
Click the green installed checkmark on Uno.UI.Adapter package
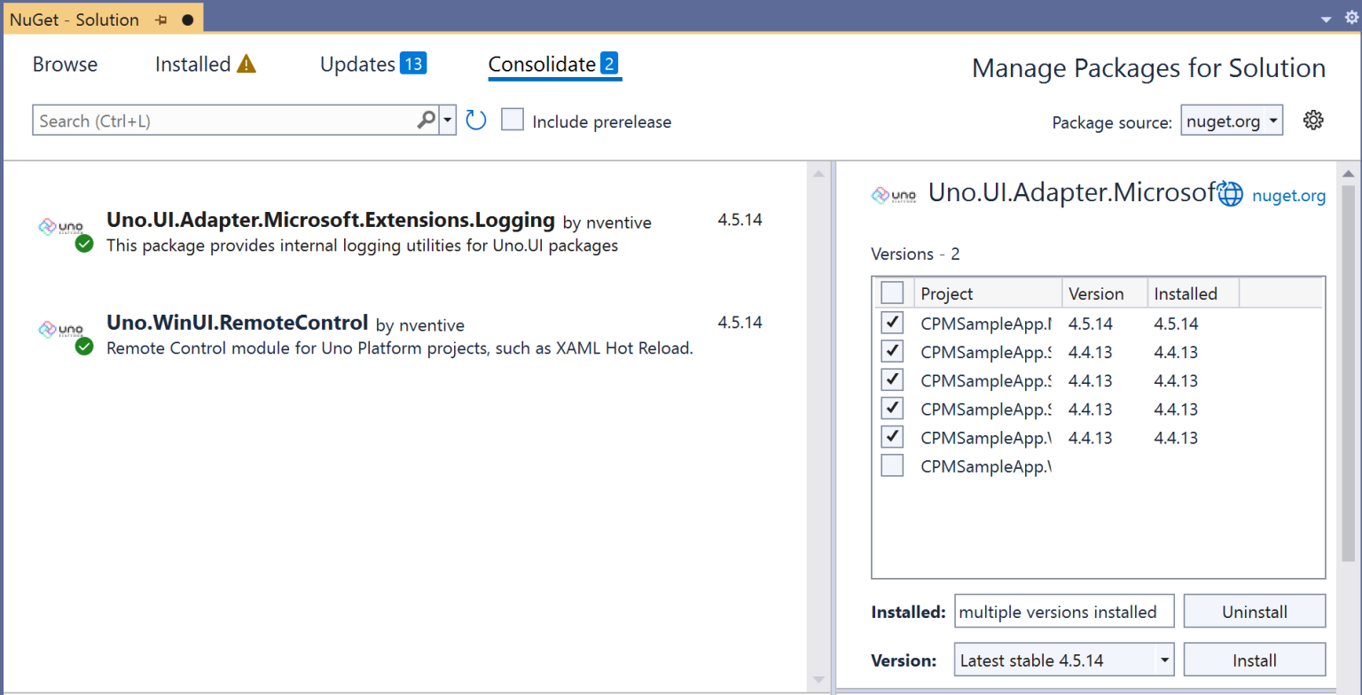[x=84, y=244]
